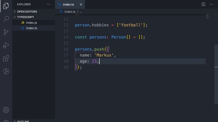
Task: Click the EXPLORER panel title
Action: pos(24,4)
